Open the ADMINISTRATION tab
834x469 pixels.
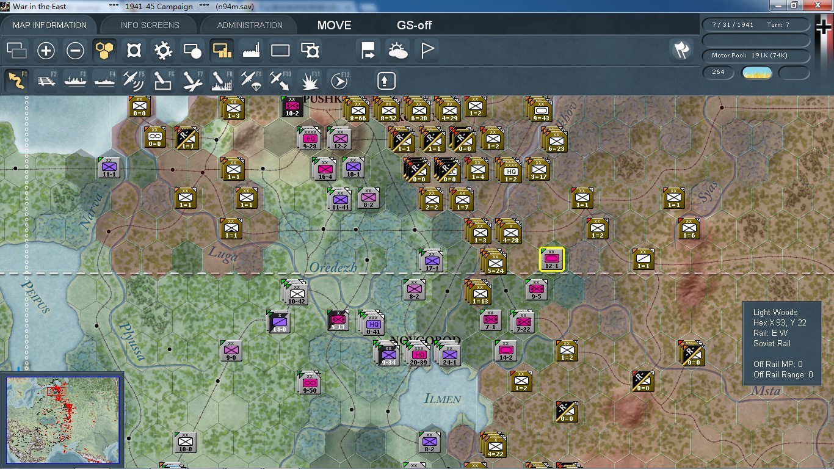[x=250, y=25]
